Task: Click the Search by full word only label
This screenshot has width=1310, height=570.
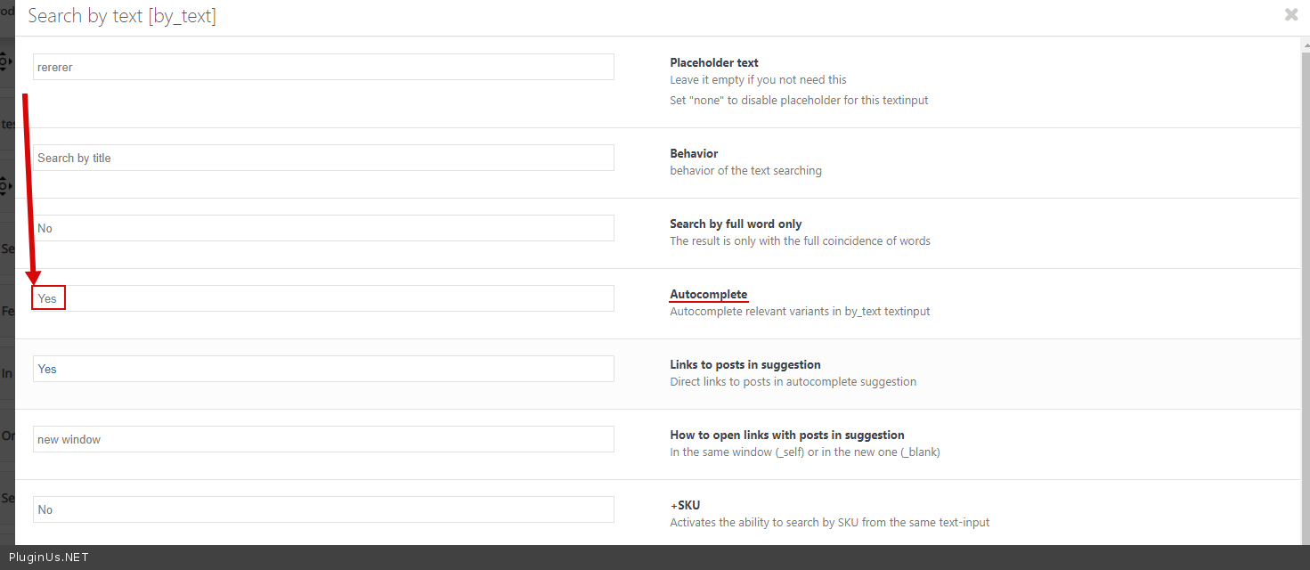Action: (736, 224)
